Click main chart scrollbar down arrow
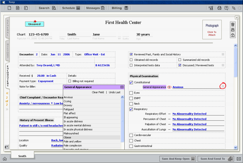 point(236,147)
